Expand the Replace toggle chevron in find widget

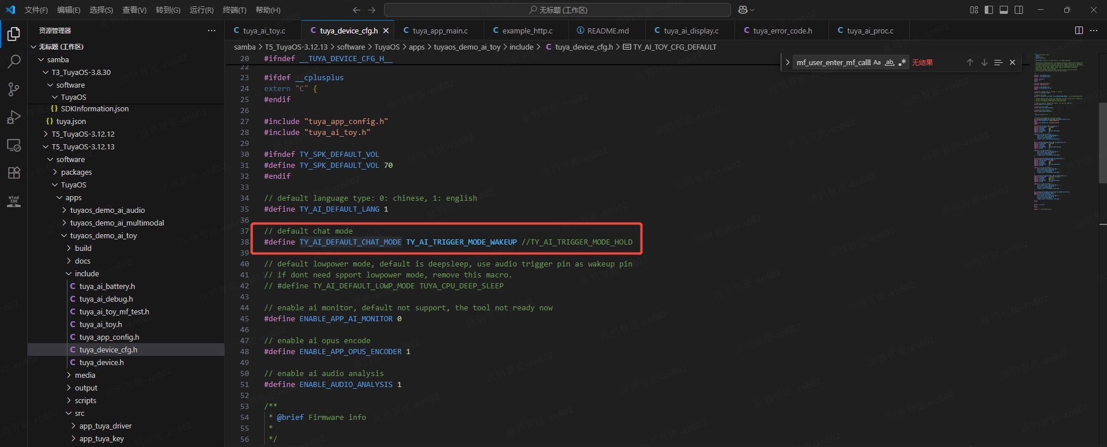coord(788,62)
